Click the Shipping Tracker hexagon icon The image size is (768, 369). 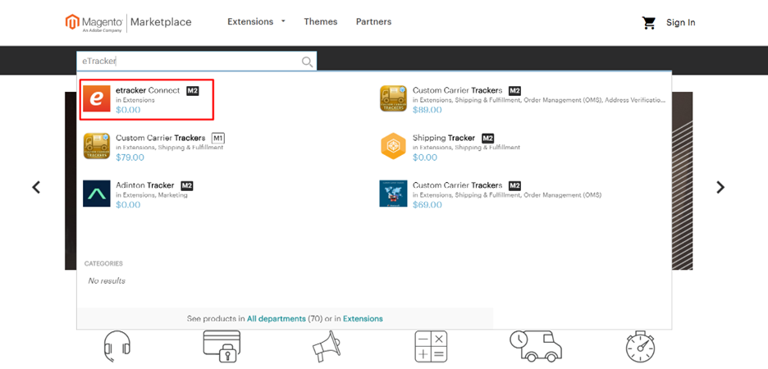(x=393, y=146)
